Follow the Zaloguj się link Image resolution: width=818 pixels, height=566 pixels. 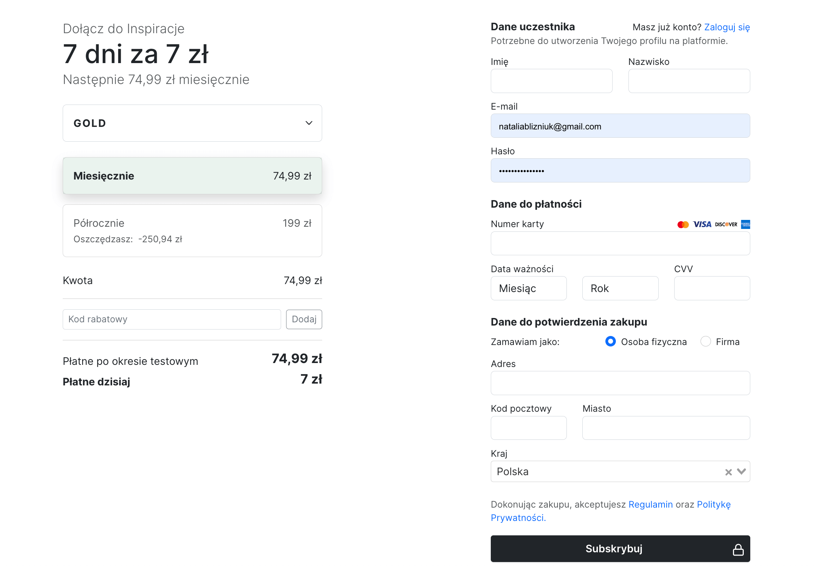click(727, 27)
